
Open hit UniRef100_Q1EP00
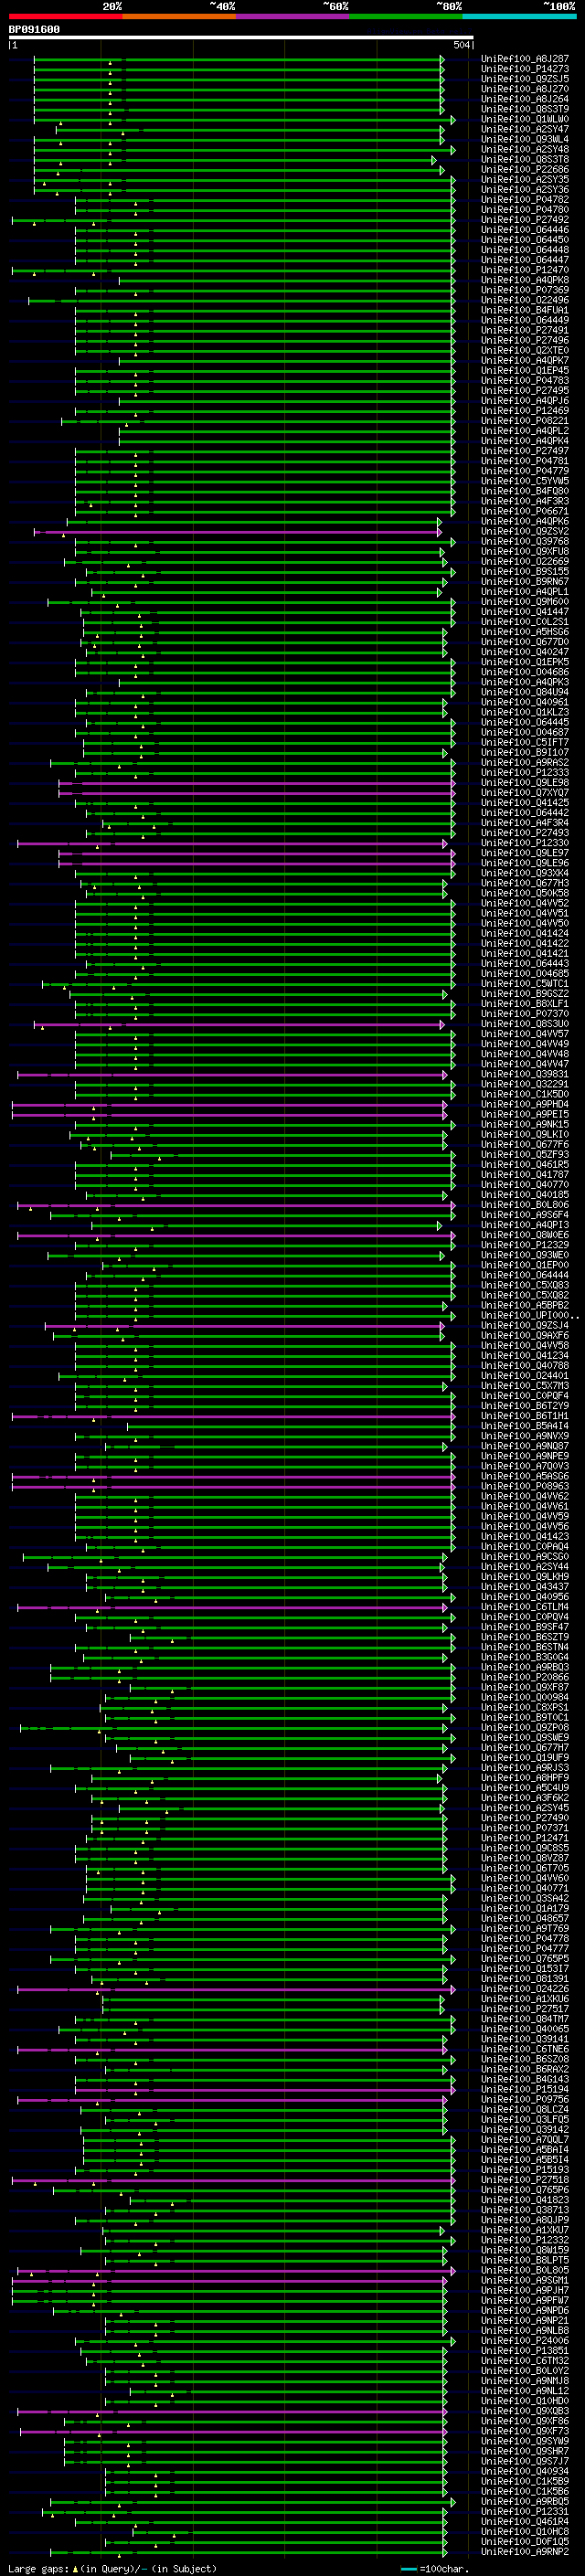coord(525,1265)
